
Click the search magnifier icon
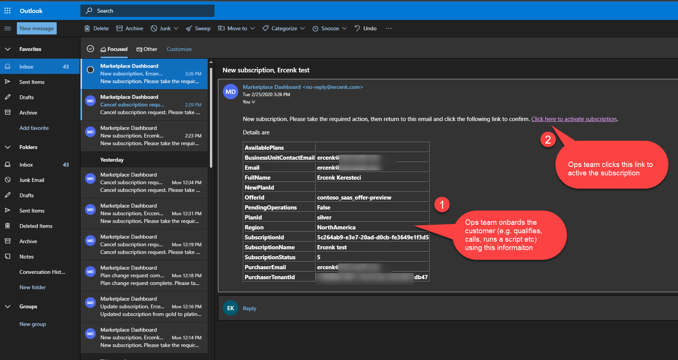coord(89,11)
